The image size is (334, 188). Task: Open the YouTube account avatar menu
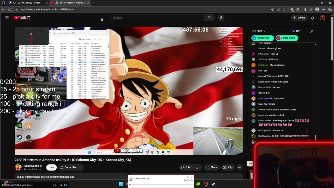[x=323, y=17]
